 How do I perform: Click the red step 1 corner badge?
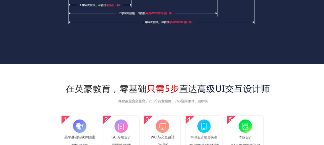65,119
